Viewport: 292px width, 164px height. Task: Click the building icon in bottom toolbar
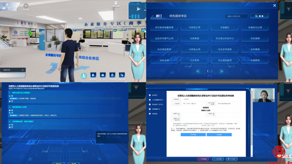pyautogui.click(x=112, y=75)
